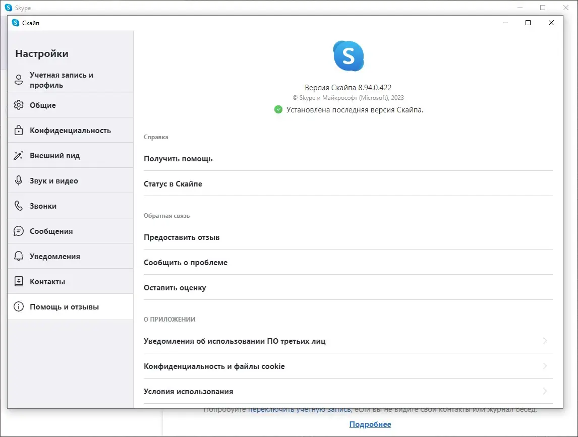Expand chevron next to Условия использования
The height and width of the screenshot is (437, 578).
point(545,391)
